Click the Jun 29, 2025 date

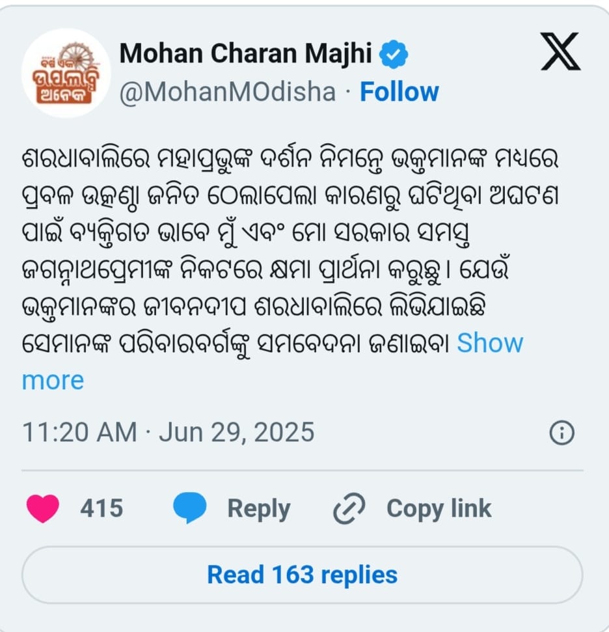click(x=237, y=432)
